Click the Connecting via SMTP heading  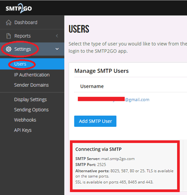pos(98,149)
